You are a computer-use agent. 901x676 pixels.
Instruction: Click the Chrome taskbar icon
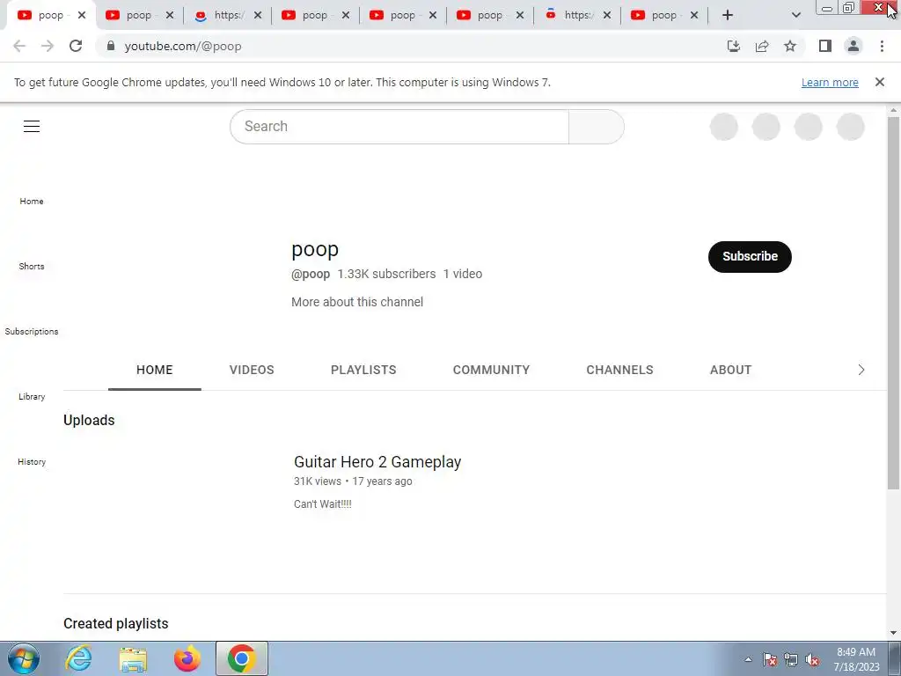[x=242, y=658]
